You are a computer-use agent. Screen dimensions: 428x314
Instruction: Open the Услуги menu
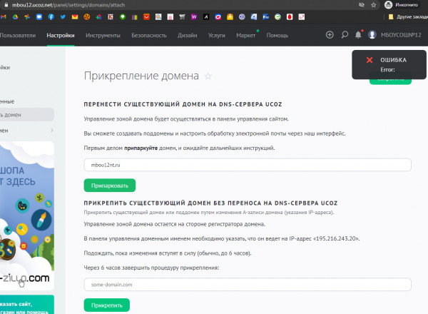[x=217, y=35]
